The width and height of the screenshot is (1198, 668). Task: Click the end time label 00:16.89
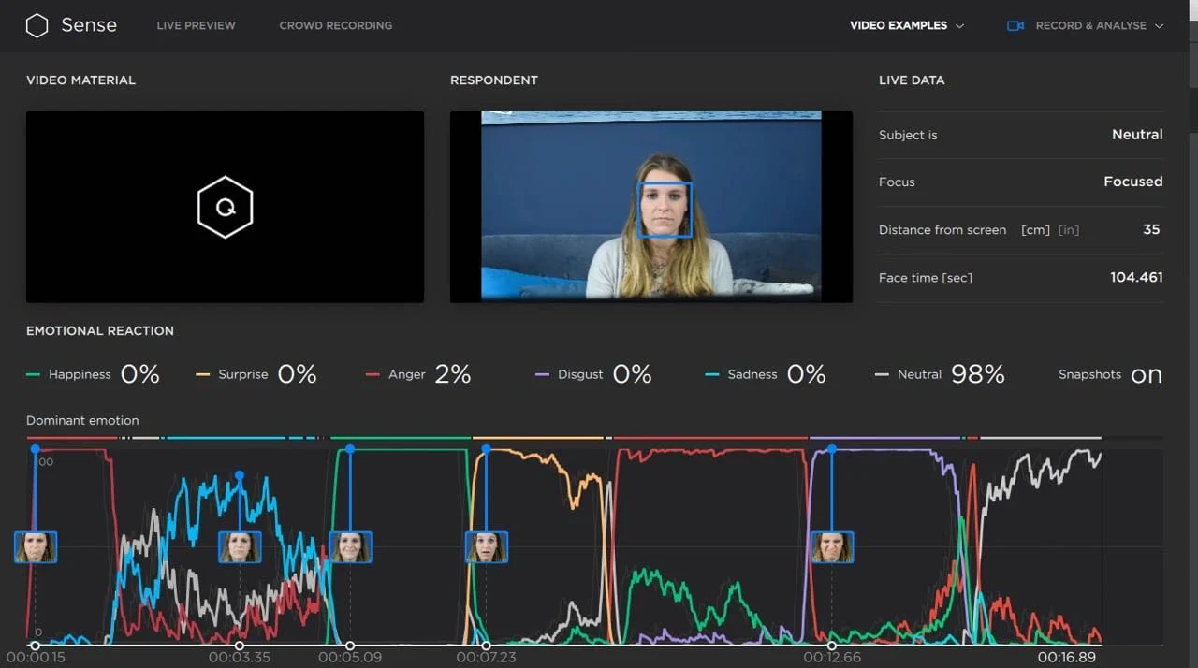[x=1066, y=658]
